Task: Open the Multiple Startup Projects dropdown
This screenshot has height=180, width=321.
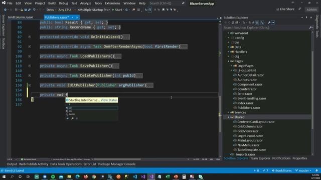Action: tap(94, 9)
